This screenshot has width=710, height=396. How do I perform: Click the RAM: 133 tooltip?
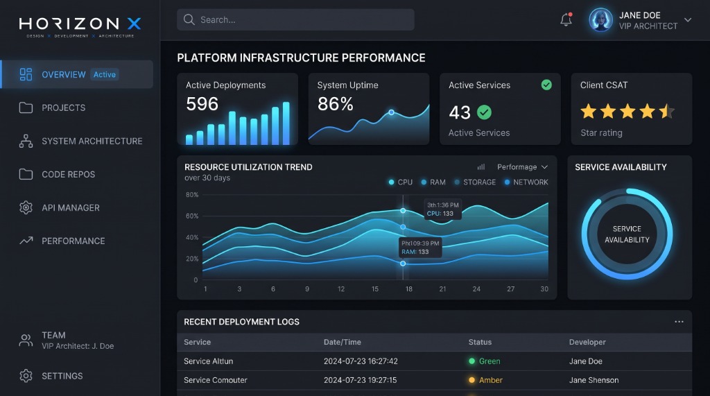tap(419, 248)
